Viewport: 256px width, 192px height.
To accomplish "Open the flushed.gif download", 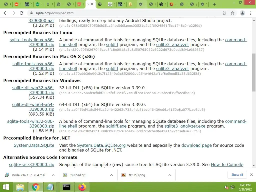I will 78,175.
